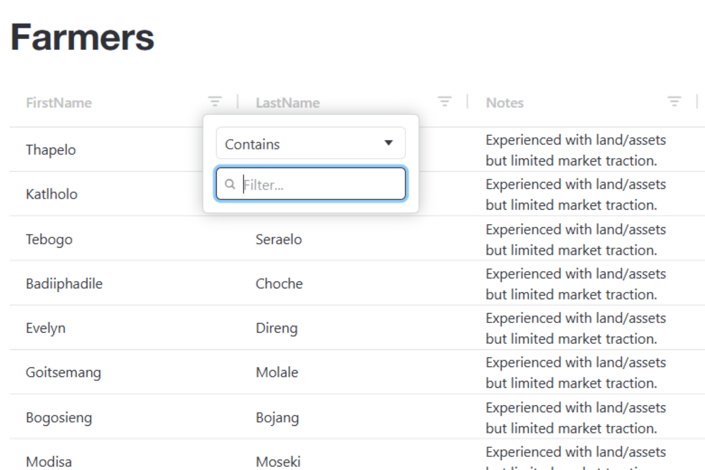Open the Notes column filter icon
Image resolution: width=705 pixels, height=470 pixels.
pos(674,101)
